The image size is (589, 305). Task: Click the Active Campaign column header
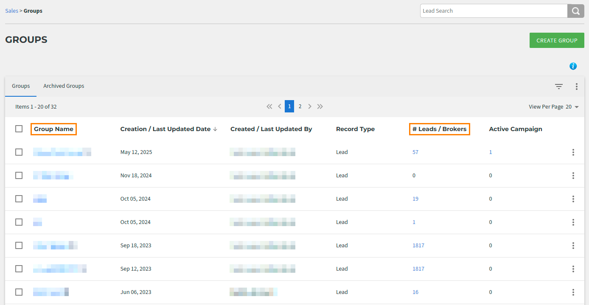click(516, 129)
